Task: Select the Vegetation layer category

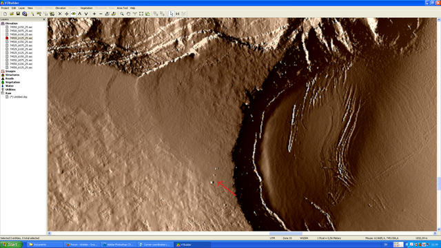Action: (12, 82)
